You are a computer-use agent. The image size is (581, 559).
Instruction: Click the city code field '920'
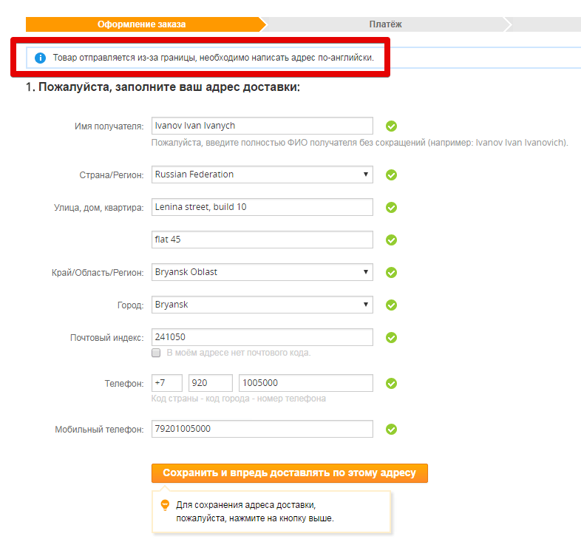(211, 383)
